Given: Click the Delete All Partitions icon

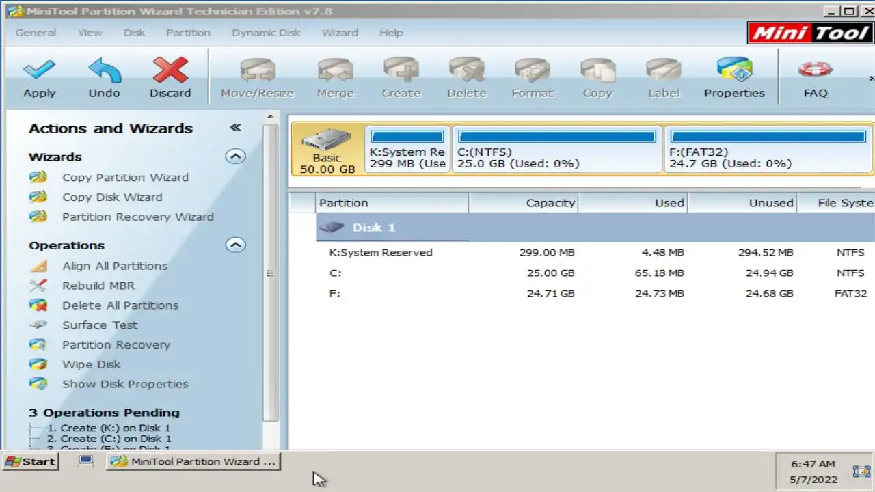Looking at the screenshot, I should click(38, 305).
